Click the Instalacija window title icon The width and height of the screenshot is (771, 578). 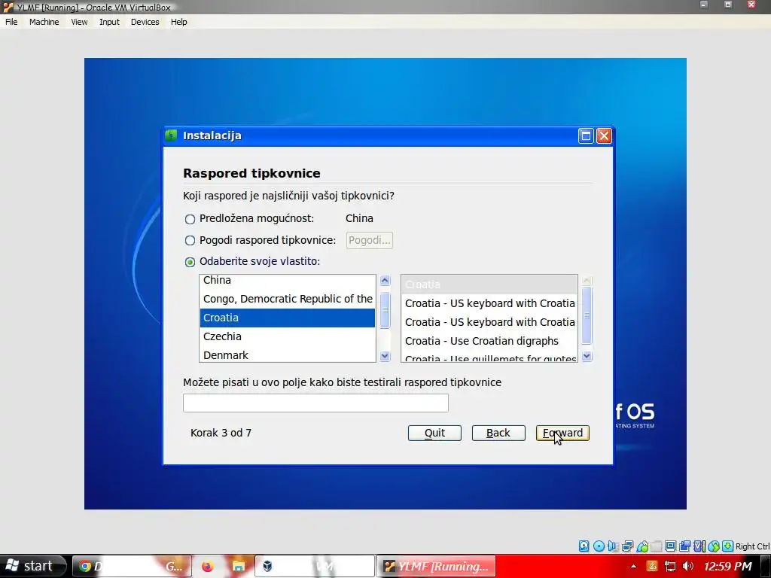click(x=171, y=135)
